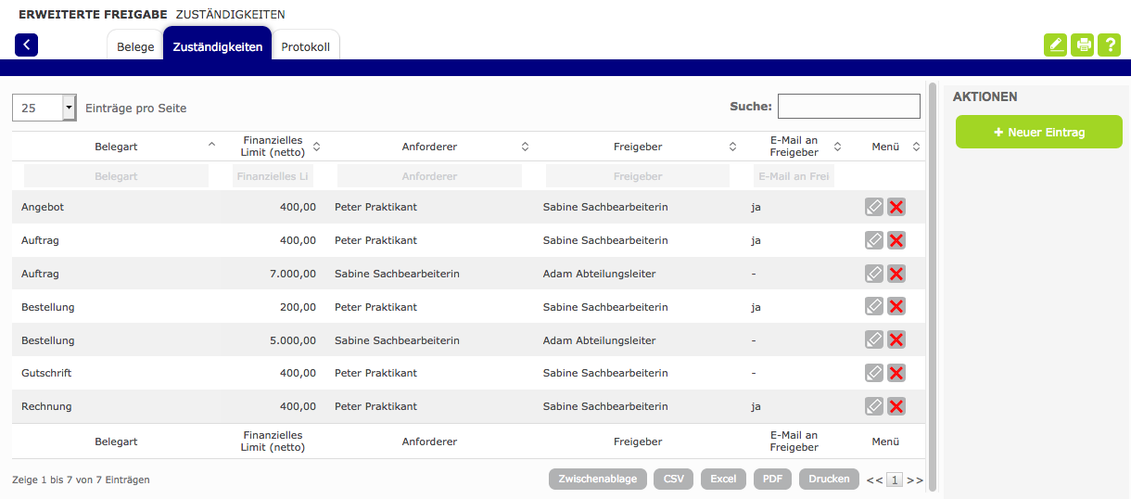This screenshot has height=499, width=1131.
Task: Click the Anforderer column filter field
Action: point(429,176)
